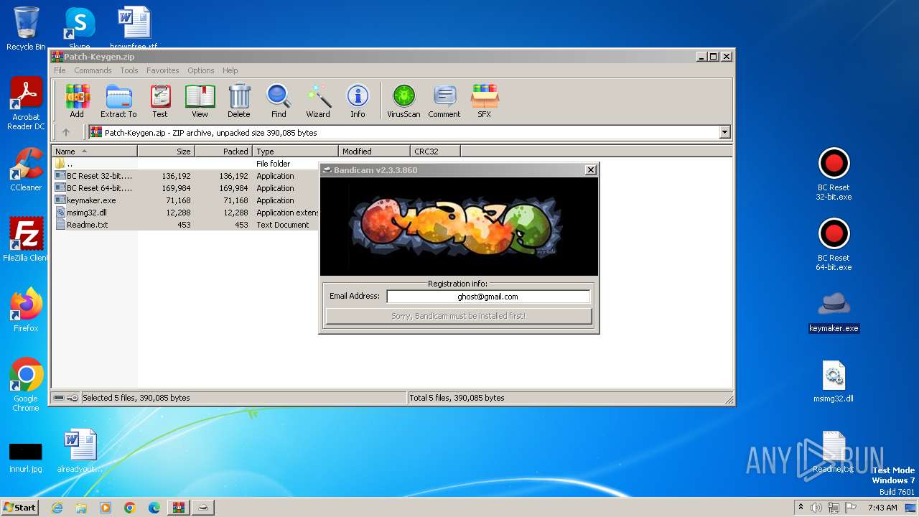
Task: Open the Skype desktop shortcut
Action: (80, 27)
